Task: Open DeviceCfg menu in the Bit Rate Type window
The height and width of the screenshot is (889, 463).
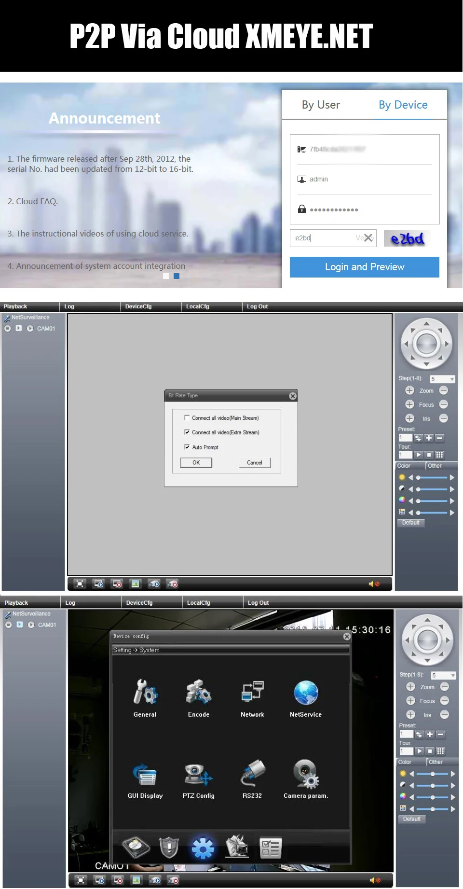Action: point(138,306)
